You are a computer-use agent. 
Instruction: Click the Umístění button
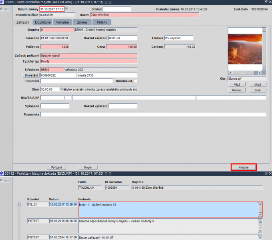click(31, 75)
